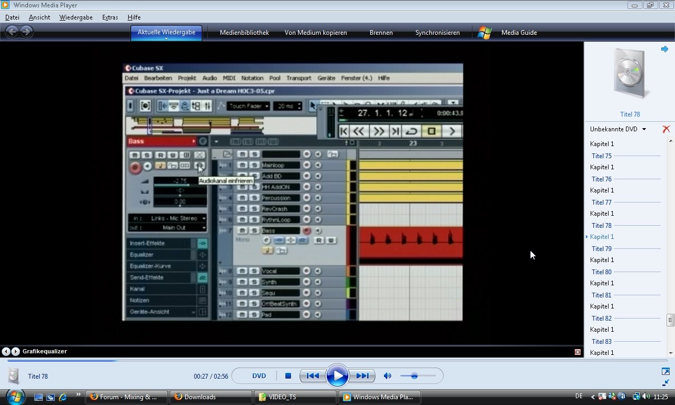
Task: Open Internet Explorer from Quick Launch
Action: point(63,397)
